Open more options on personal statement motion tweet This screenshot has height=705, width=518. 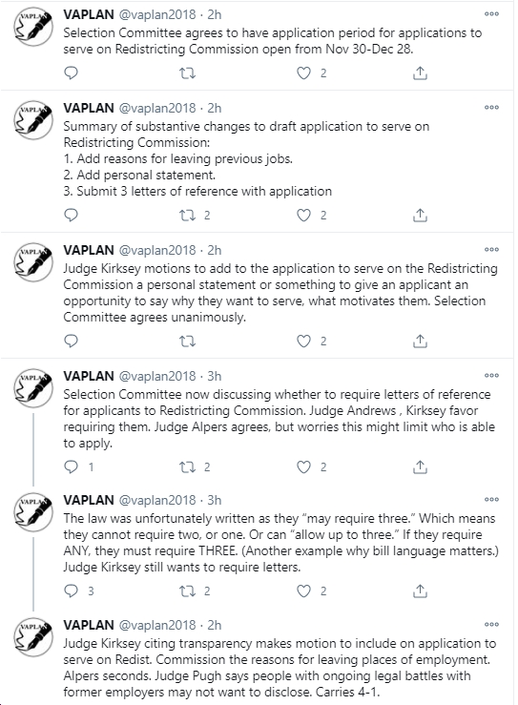click(491, 250)
